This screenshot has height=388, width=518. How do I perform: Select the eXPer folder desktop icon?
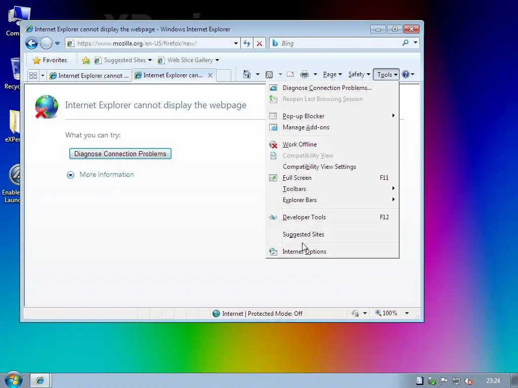point(13,126)
